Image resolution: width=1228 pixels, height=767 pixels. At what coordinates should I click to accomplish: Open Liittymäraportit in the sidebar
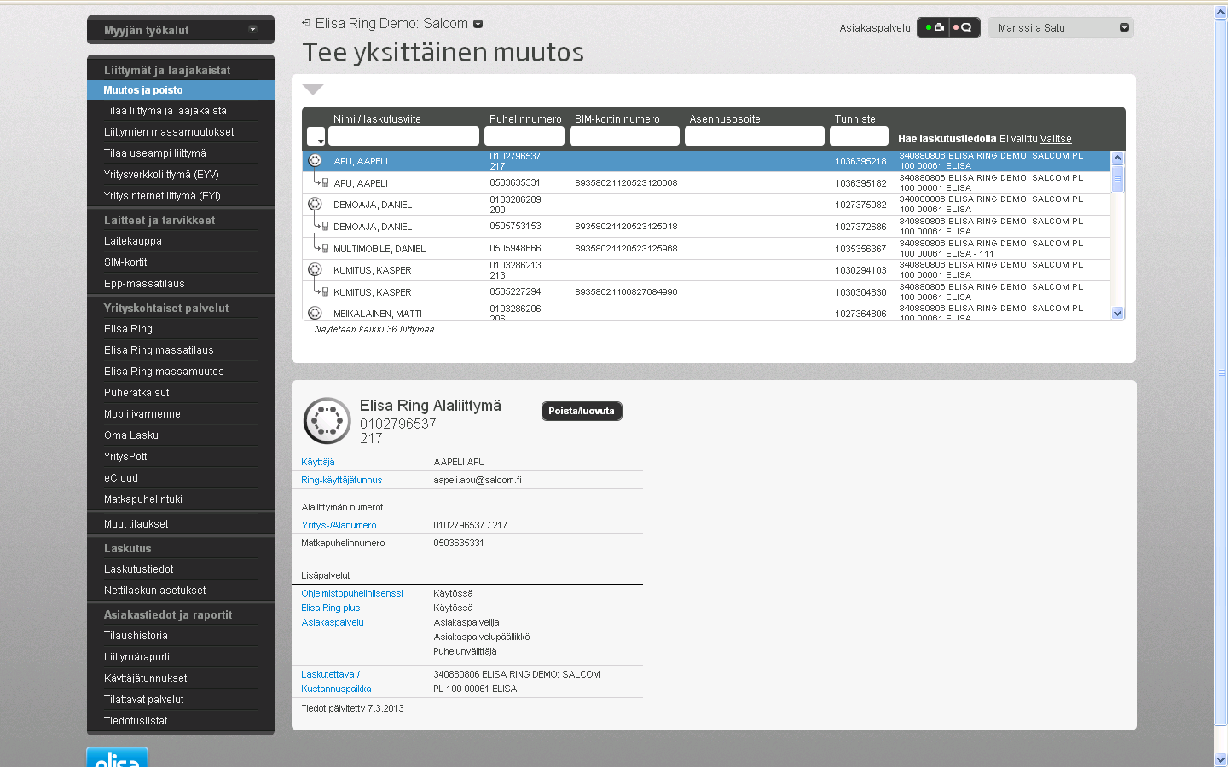point(138,657)
